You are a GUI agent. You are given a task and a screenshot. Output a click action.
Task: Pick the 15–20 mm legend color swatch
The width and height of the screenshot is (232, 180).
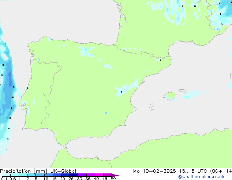tap(57, 175)
